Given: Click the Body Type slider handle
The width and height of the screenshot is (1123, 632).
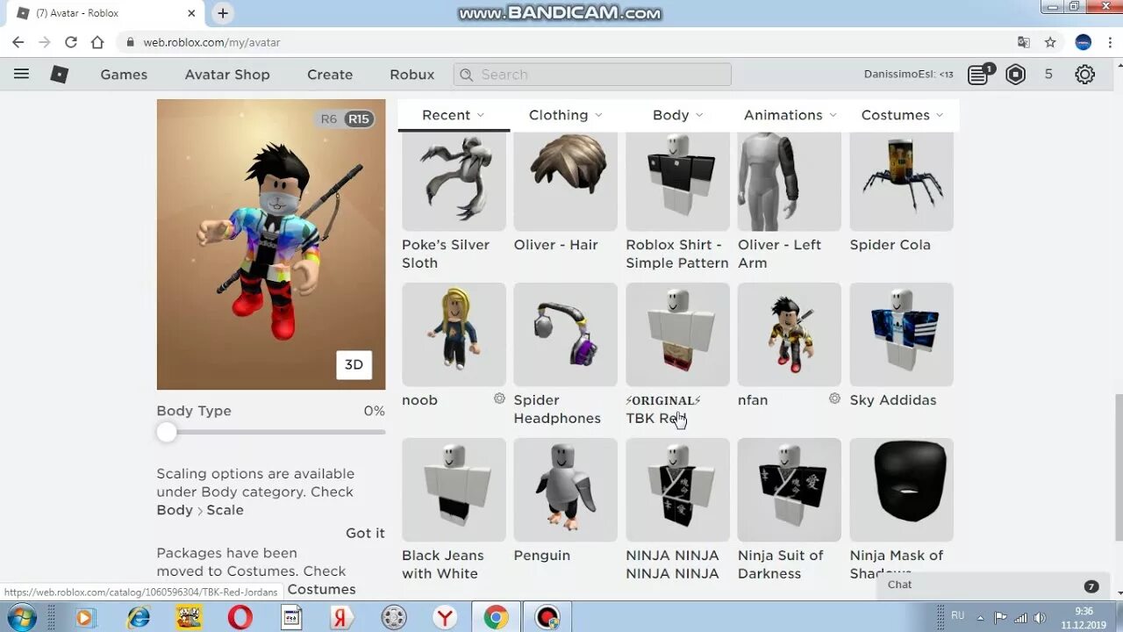Looking at the screenshot, I should [167, 432].
